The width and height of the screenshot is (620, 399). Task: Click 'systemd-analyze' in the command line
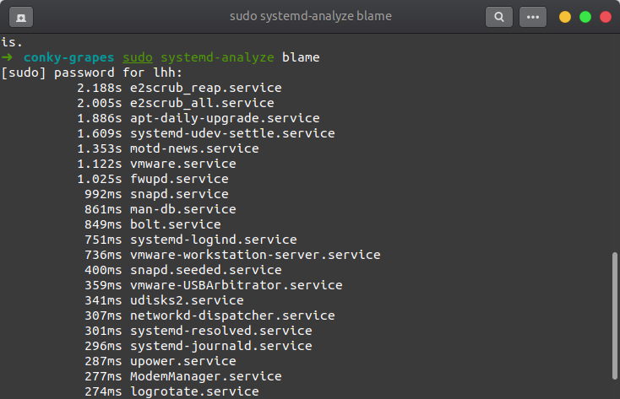pyautogui.click(x=217, y=57)
